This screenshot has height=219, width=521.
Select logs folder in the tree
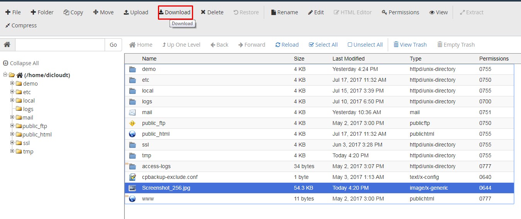28,109
